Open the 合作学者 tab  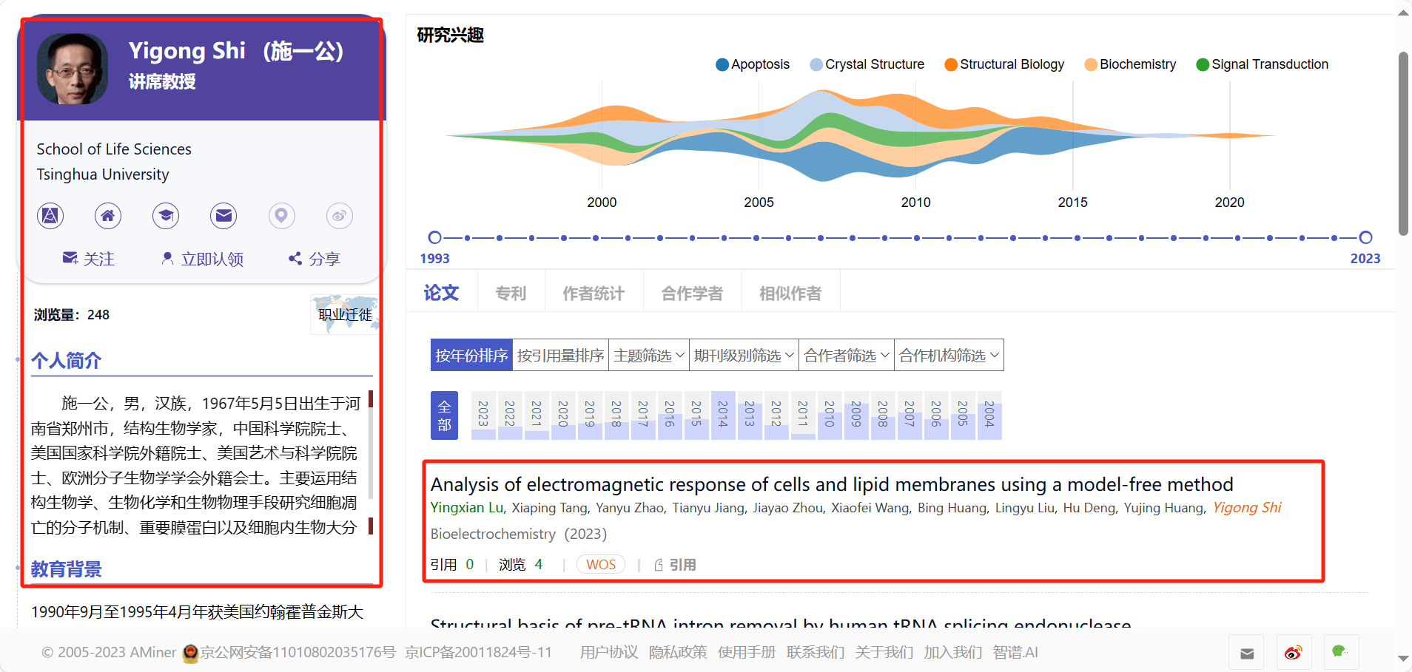pos(692,293)
